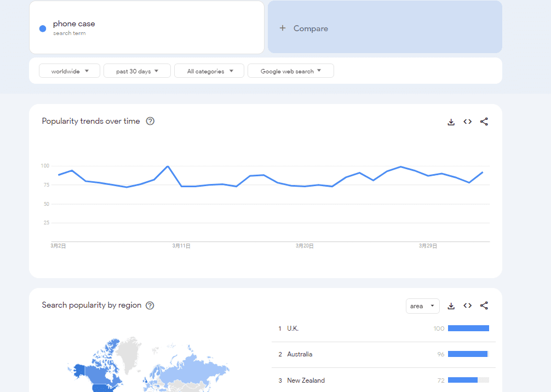This screenshot has height=392, width=551.
Task: Open the Google web search type dropdown
Action: click(x=291, y=71)
